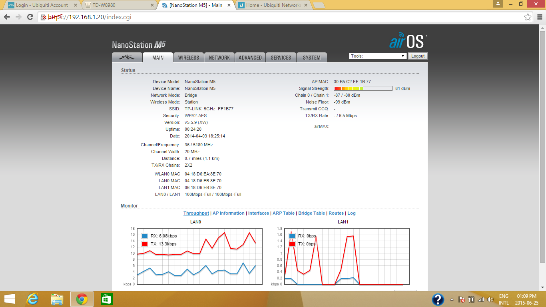
Task: Click the MAIN tab
Action: tap(158, 58)
